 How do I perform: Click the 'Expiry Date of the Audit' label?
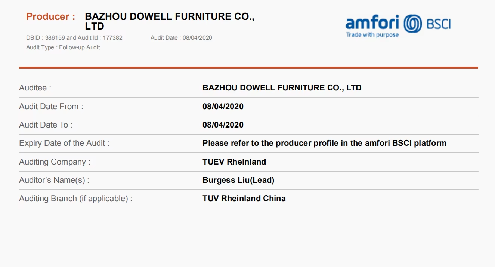[x=64, y=143]
